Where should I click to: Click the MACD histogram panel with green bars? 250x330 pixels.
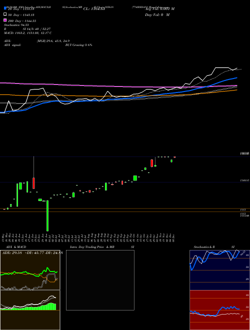[x=30, y=310]
